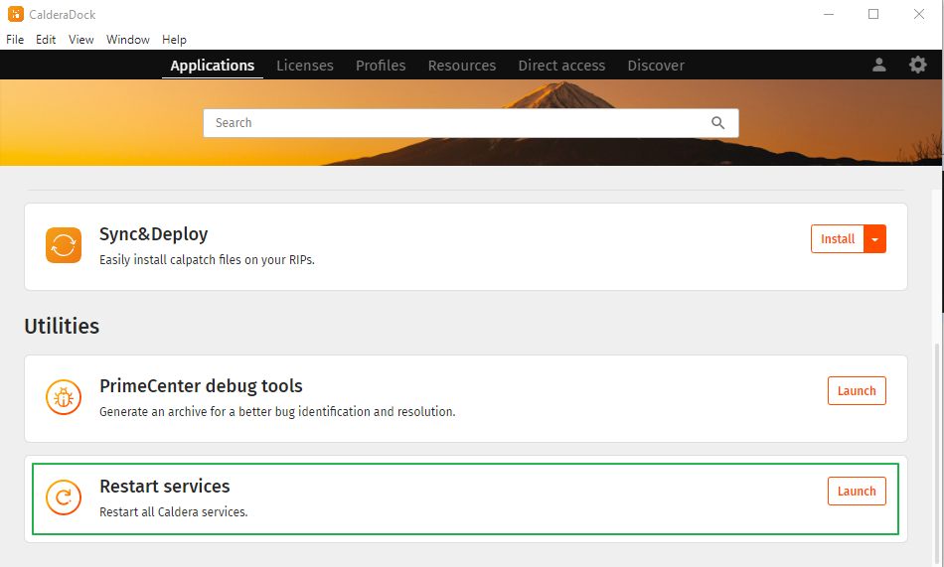This screenshot has height=567, width=944.
Task: Expand the Install dropdown arrow for Sync&Deploy
Action: coord(874,239)
